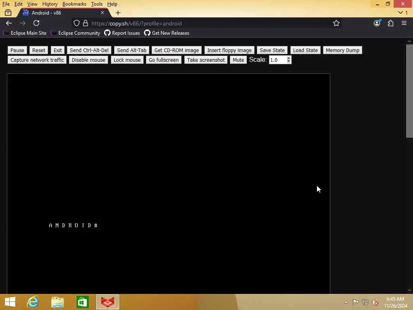Click Capture network traffic
Image resolution: width=413 pixels, height=310 pixels.
(37, 60)
